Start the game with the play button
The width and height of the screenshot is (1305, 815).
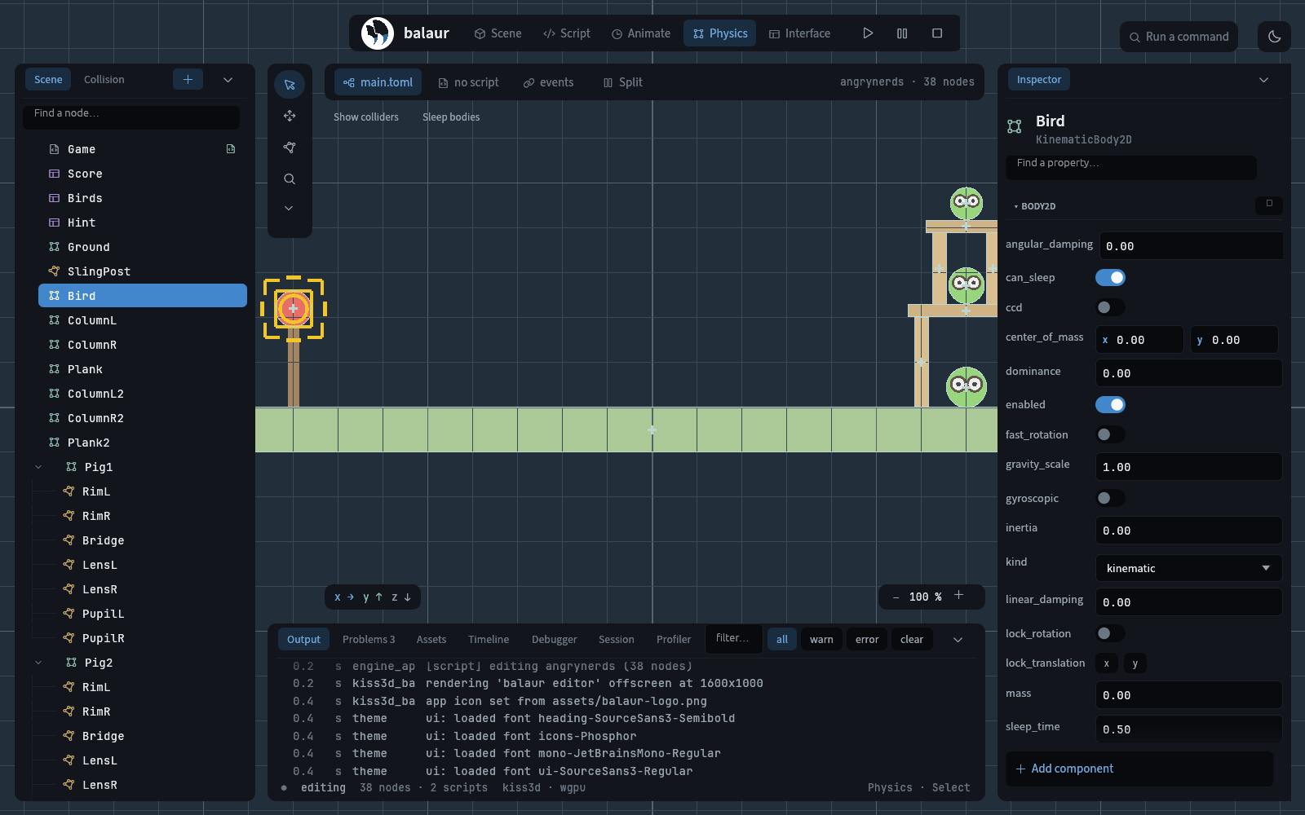[x=868, y=33]
